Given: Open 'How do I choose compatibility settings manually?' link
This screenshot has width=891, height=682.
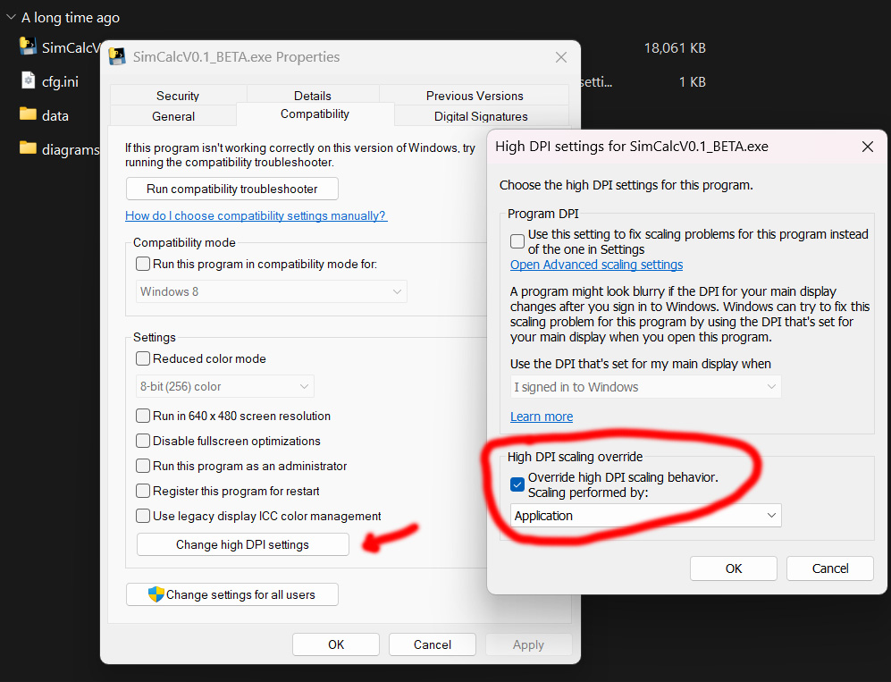Looking at the screenshot, I should (x=256, y=216).
